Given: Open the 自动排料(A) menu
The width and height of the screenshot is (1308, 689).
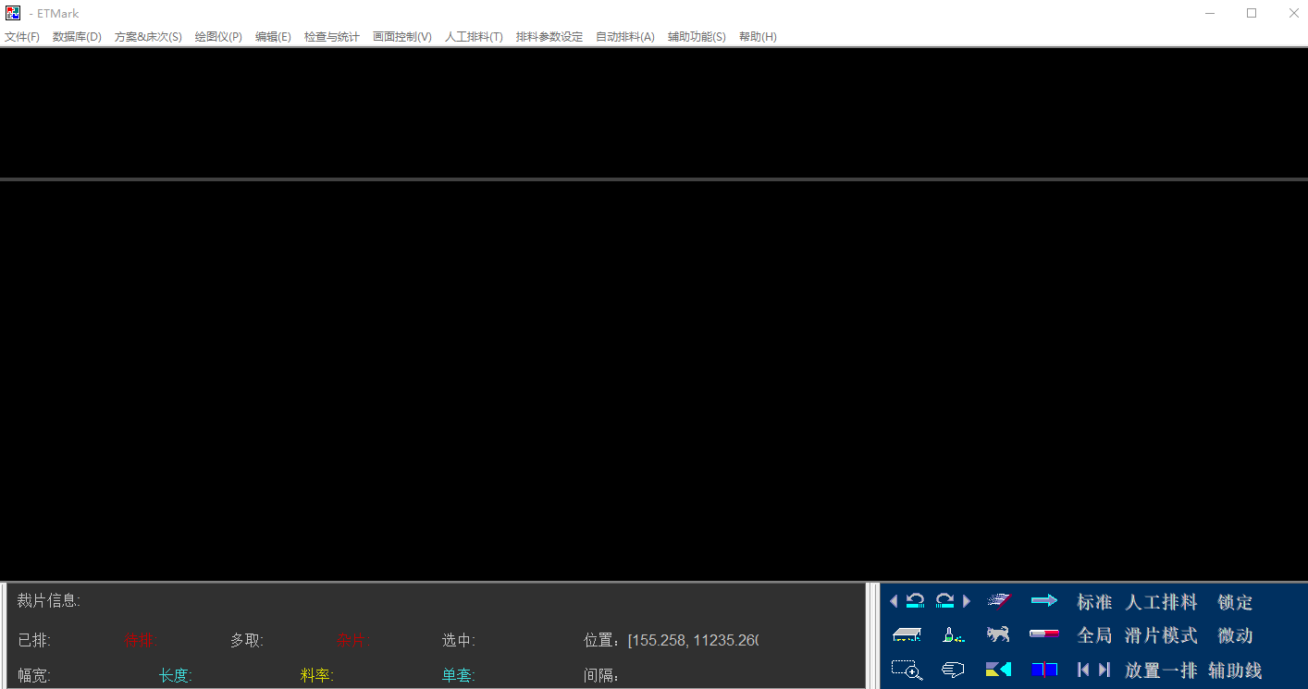Looking at the screenshot, I should pyautogui.click(x=625, y=36).
